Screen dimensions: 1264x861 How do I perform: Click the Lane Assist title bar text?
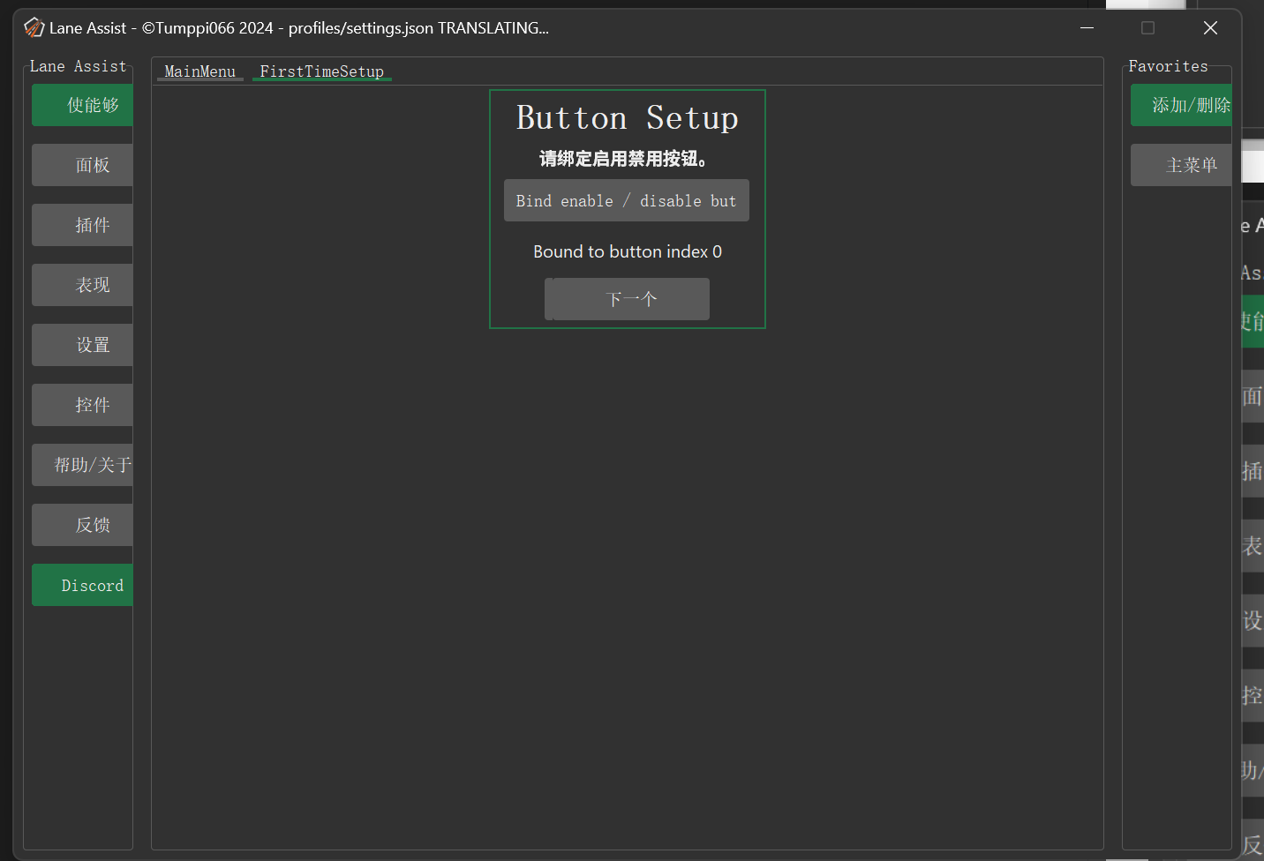tap(298, 28)
